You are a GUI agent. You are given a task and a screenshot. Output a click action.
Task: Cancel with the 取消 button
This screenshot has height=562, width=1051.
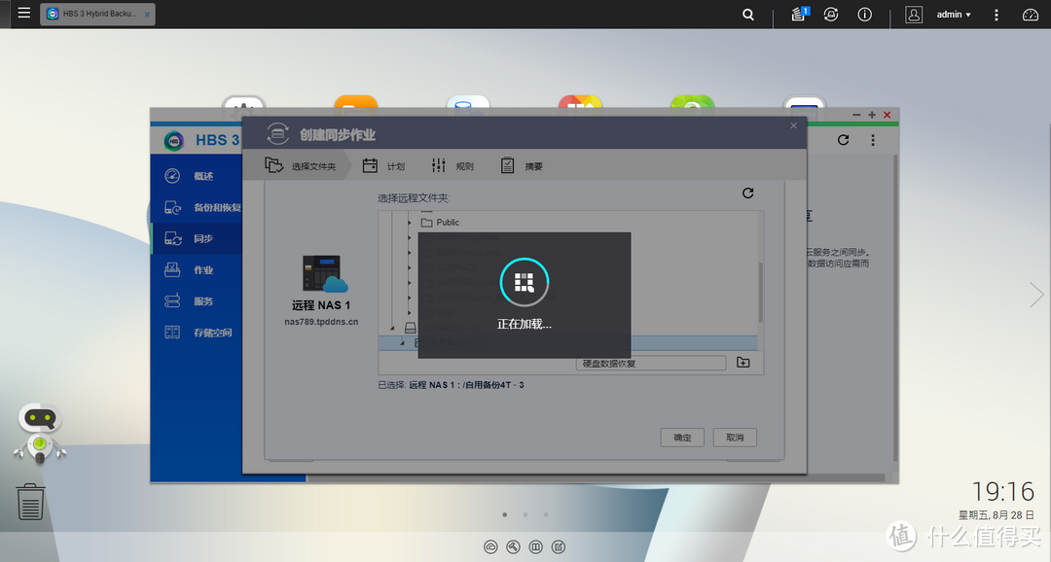735,438
